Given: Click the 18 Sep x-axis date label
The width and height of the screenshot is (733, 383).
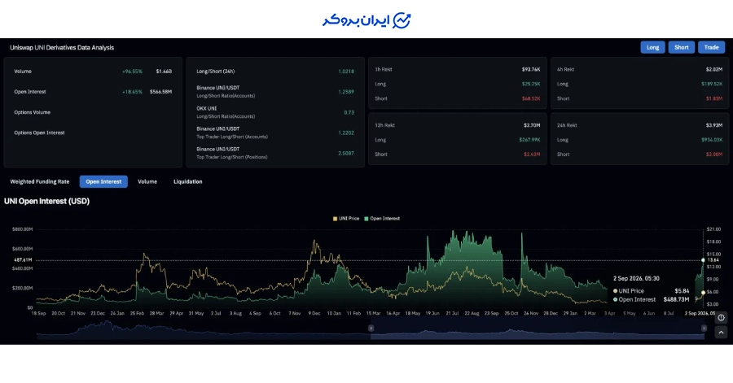Looking at the screenshot, I should pos(38,314).
